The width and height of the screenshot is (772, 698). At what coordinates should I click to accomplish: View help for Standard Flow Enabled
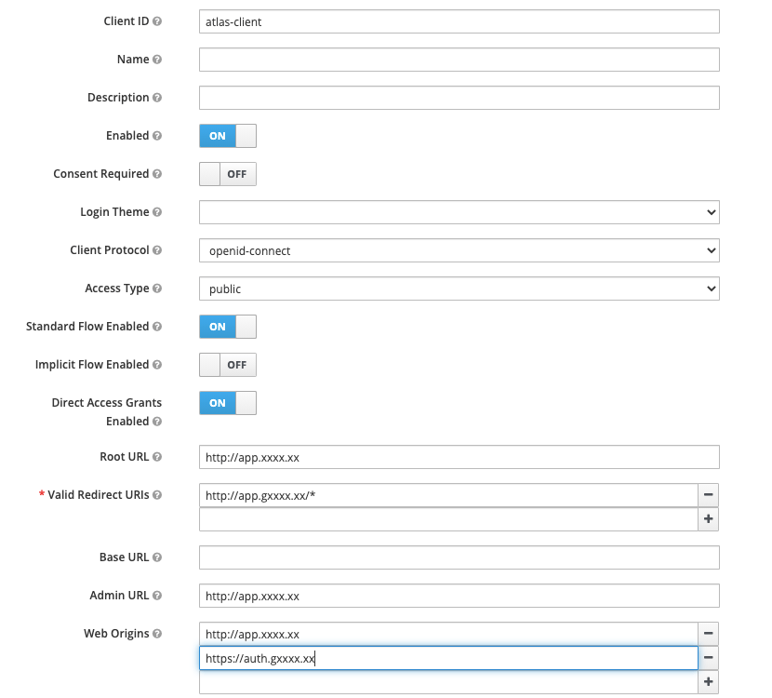click(158, 326)
